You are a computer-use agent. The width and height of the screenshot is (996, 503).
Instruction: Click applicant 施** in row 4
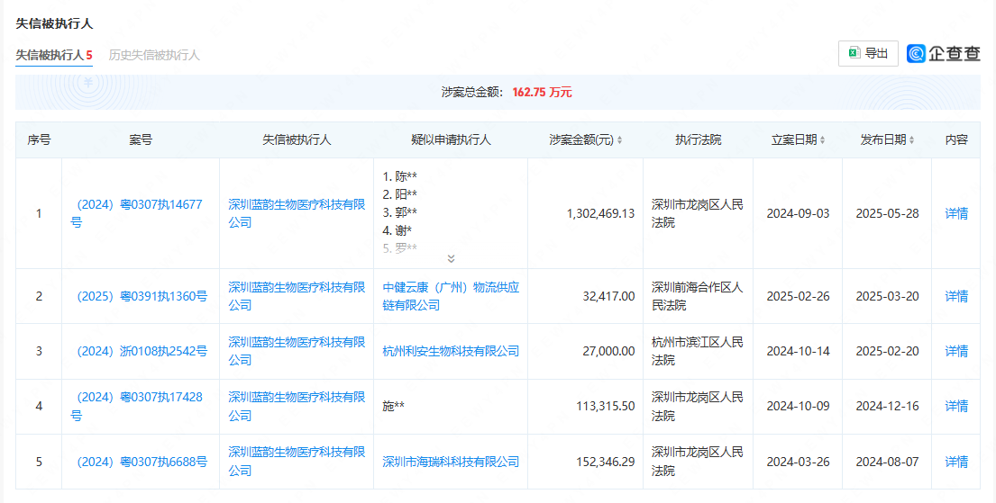(393, 407)
